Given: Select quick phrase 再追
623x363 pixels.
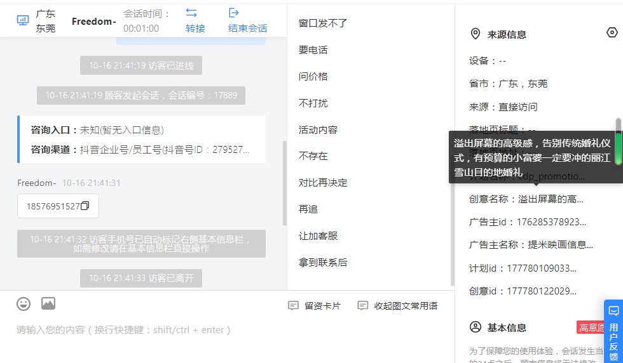Looking at the screenshot, I should [x=308, y=209].
